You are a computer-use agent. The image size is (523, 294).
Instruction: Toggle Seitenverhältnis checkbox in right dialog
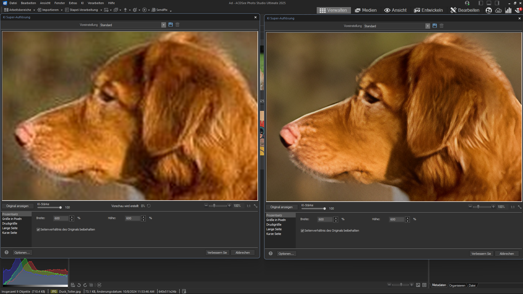(303, 231)
